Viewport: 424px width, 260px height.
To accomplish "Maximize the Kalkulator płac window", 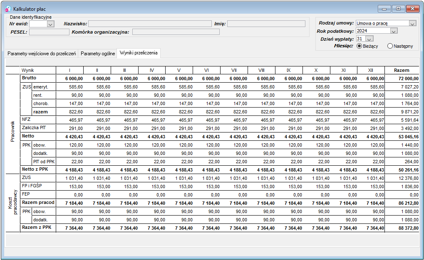I will (x=398, y=9).
